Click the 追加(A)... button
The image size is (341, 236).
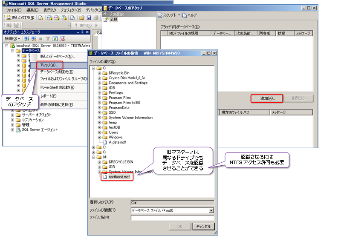click(267, 98)
